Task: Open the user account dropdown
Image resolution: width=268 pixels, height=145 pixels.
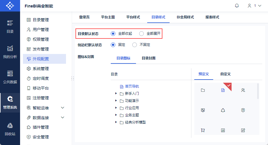Action: click(x=255, y=6)
